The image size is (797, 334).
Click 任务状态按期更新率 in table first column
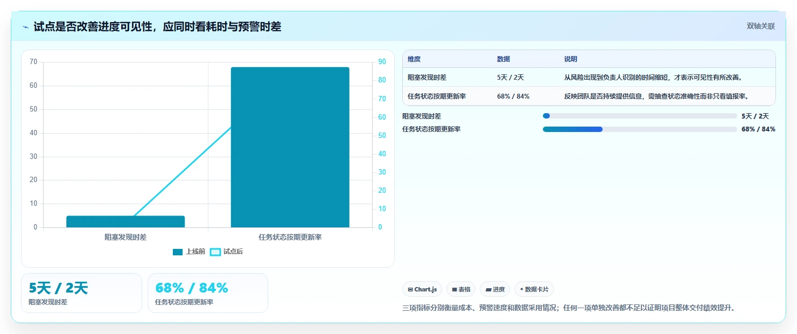point(437,96)
